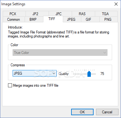Open the Compress JPEG dropdown
The image size is (121, 118).
coord(34,73)
